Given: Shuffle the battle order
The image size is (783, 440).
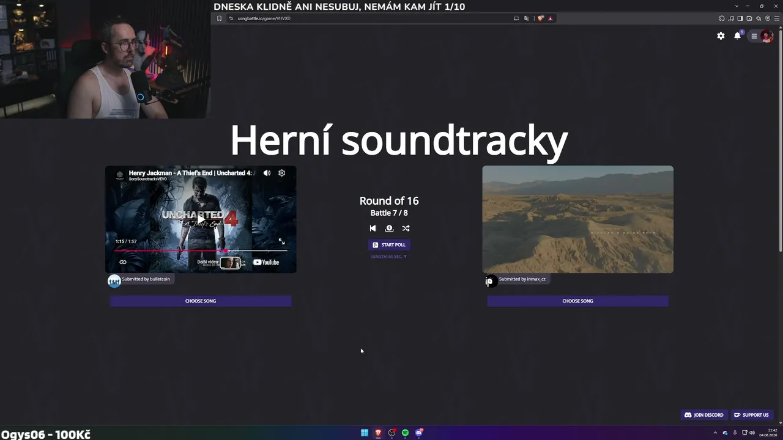Looking at the screenshot, I should (406, 229).
